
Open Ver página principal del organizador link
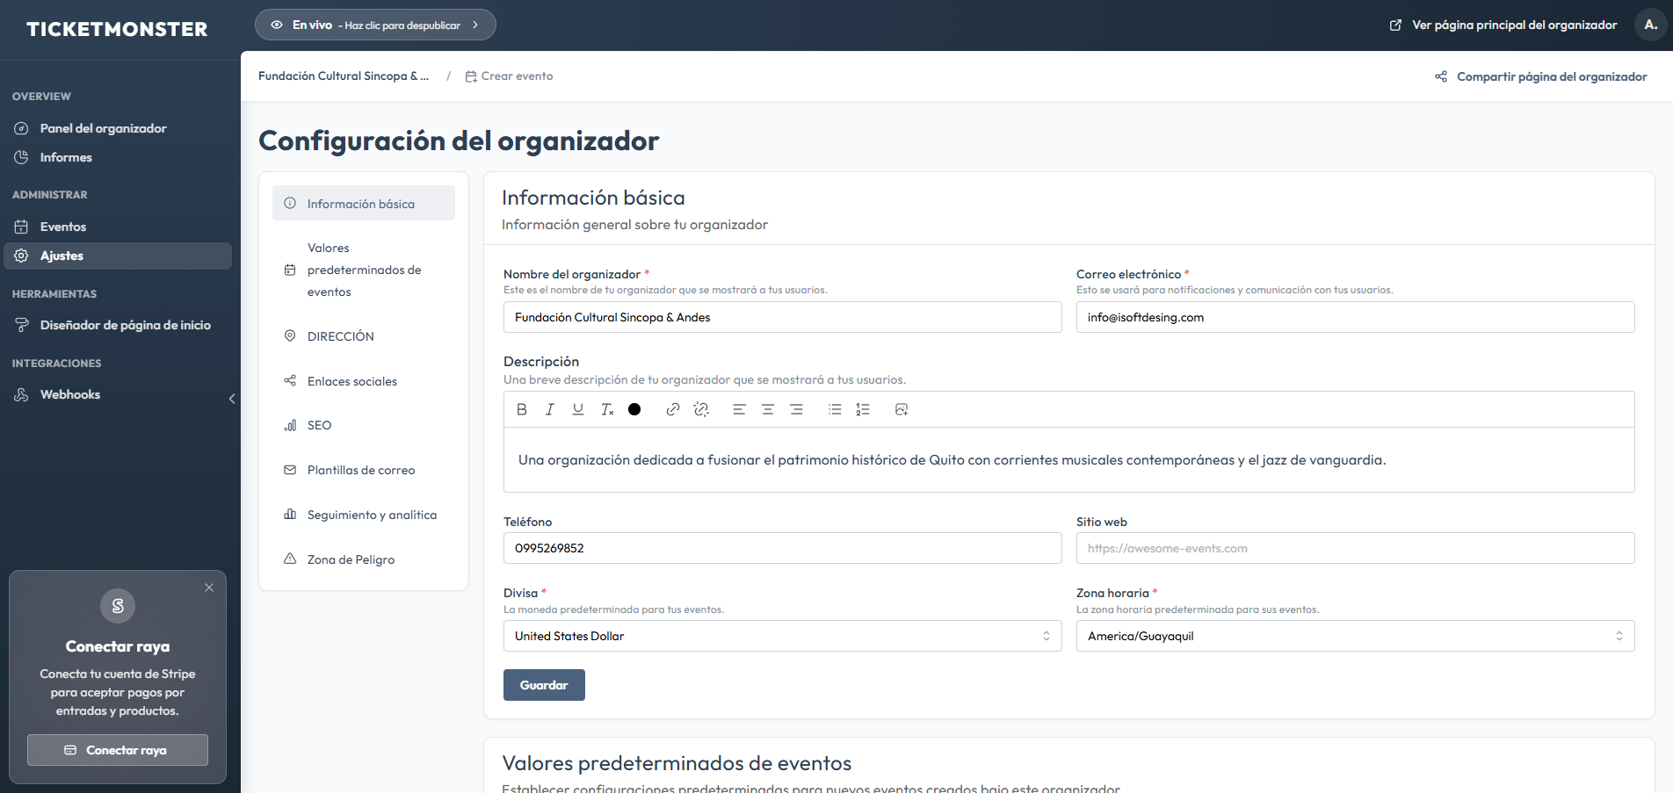[1503, 25]
